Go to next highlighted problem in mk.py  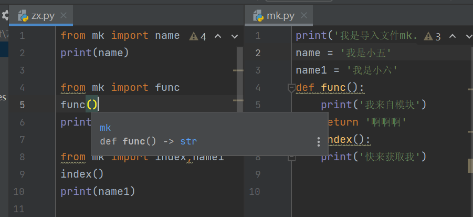(x=468, y=36)
